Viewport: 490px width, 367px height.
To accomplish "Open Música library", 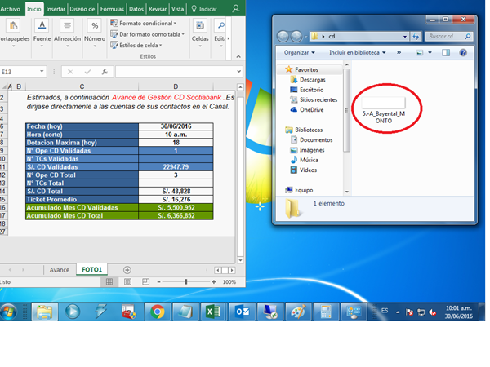I will (305, 160).
